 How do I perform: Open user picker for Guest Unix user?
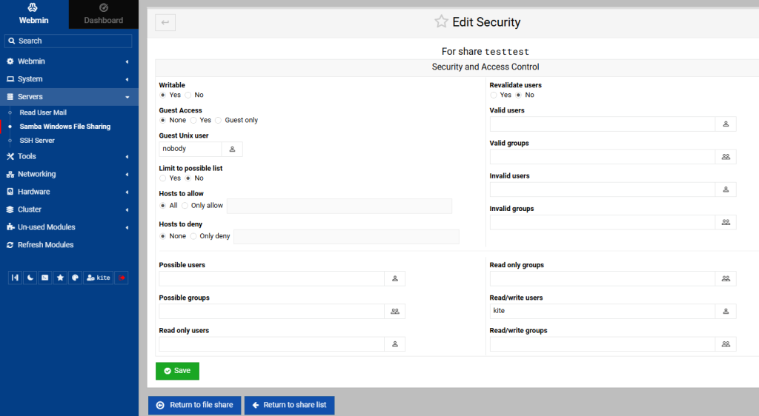[x=232, y=149]
